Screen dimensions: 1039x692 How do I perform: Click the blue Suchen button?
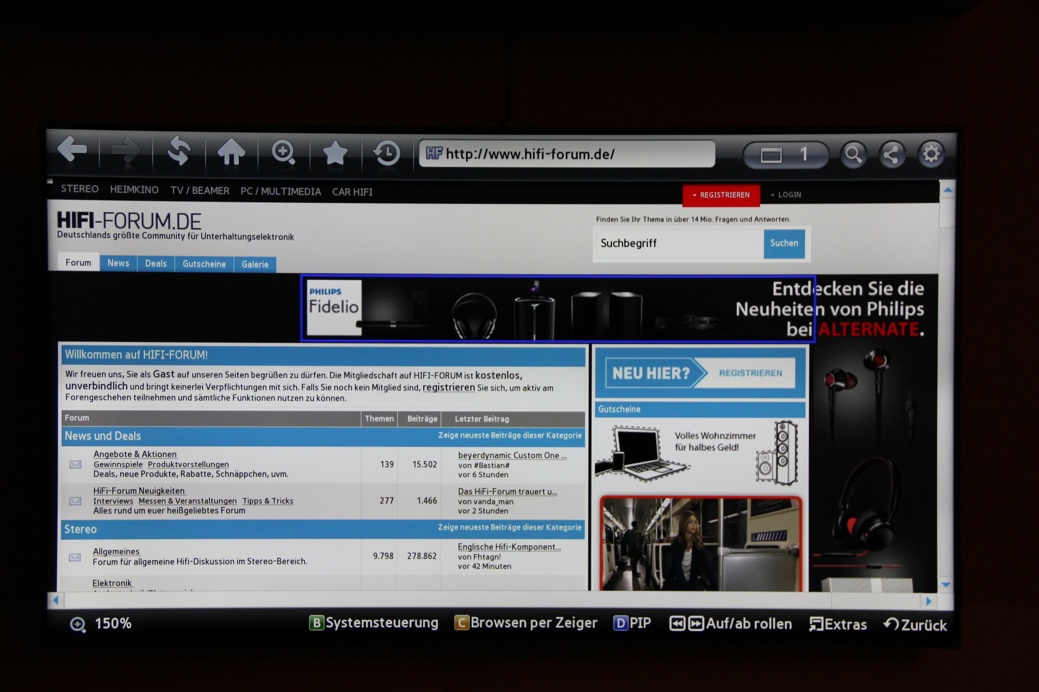[784, 243]
